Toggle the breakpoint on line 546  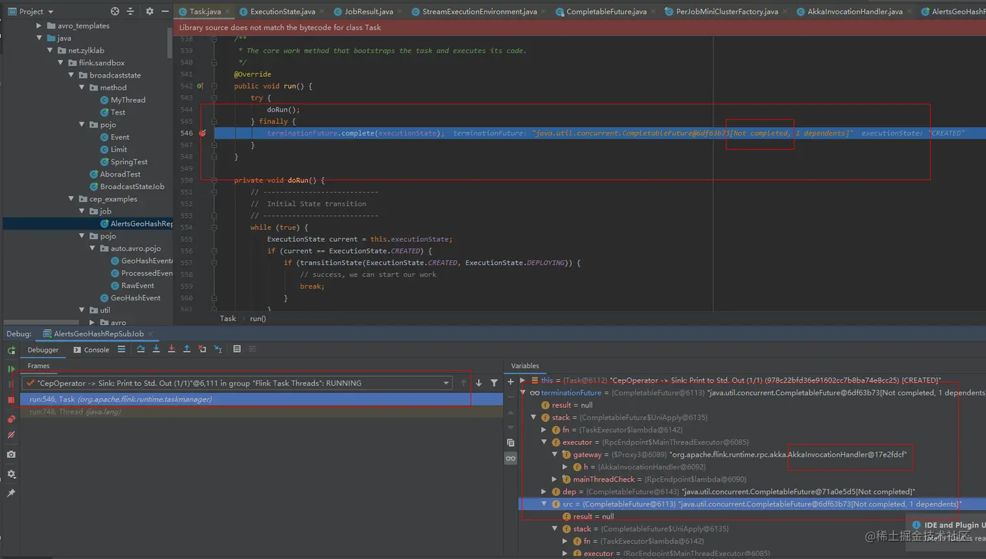[x=202, y=133]
